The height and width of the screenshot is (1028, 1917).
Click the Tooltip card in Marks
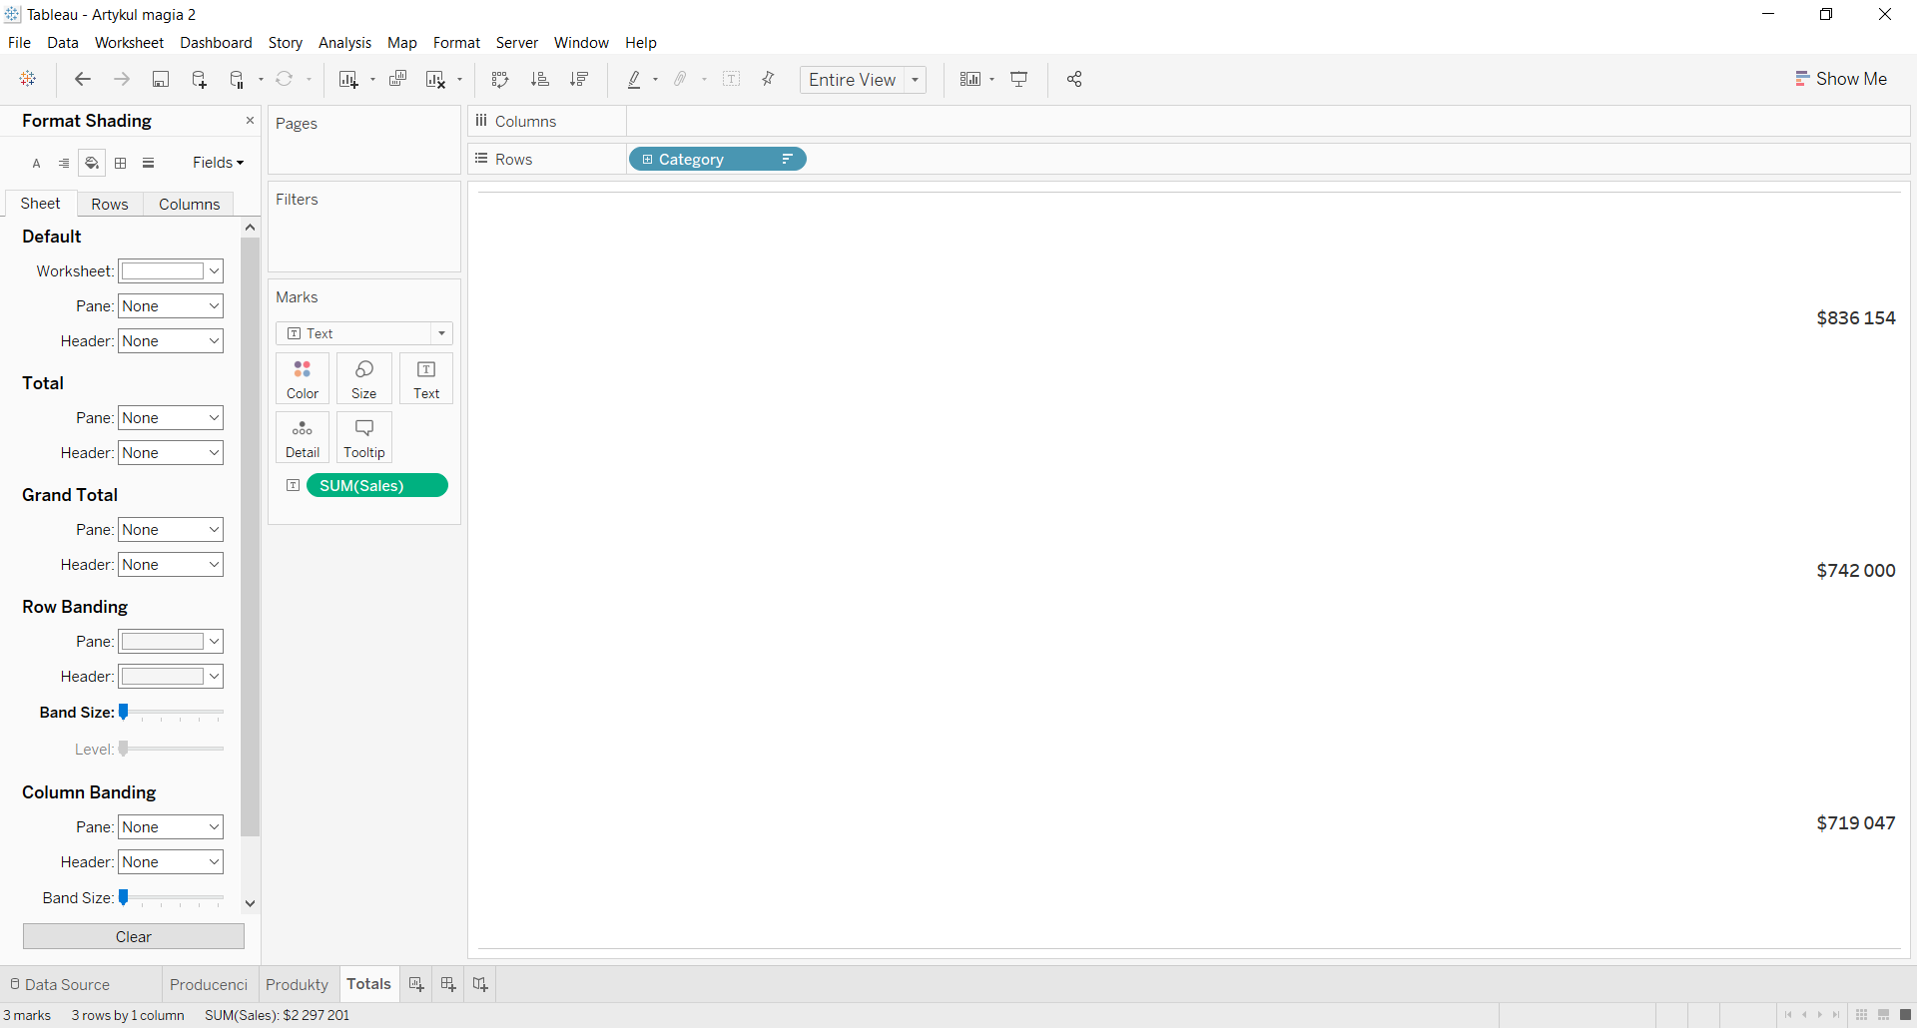(x=364, y=438)
